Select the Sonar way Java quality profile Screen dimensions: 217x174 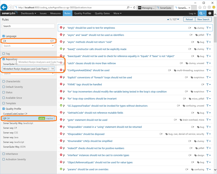coord(11,137)
